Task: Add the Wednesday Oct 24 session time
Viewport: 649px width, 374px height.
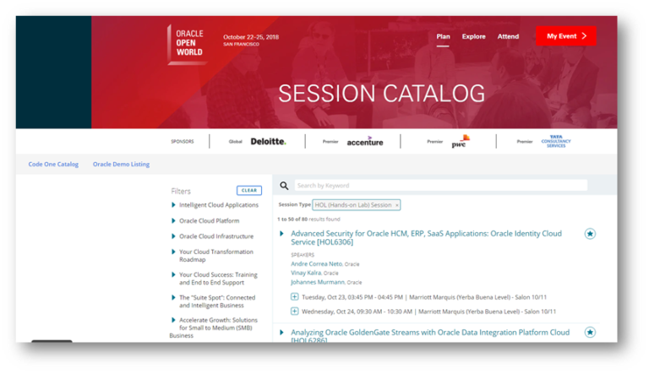Action: click(x=294, y=312)
